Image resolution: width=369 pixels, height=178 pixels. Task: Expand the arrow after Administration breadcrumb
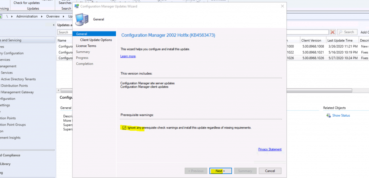pyautogui.click(x=42, y=17)
